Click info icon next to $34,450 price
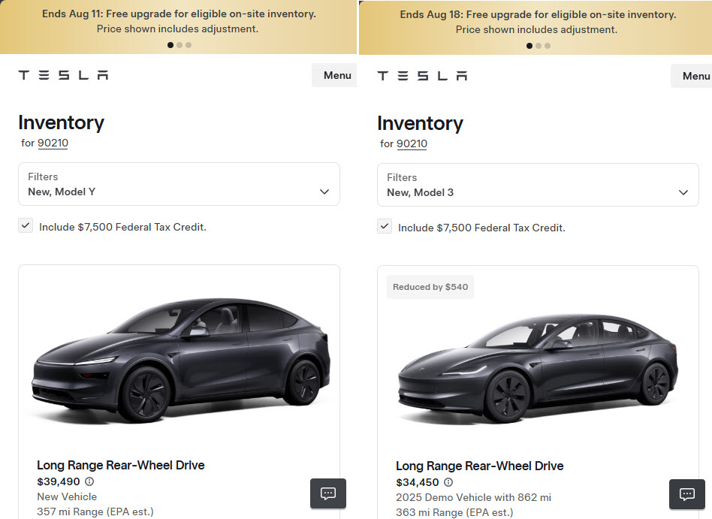Viewport: 712px width, 519px height. pyautogui.click(x=448, y=482)
